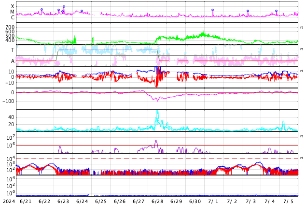
Task: Click the 6/30 date label
Action: pos(195,202)
